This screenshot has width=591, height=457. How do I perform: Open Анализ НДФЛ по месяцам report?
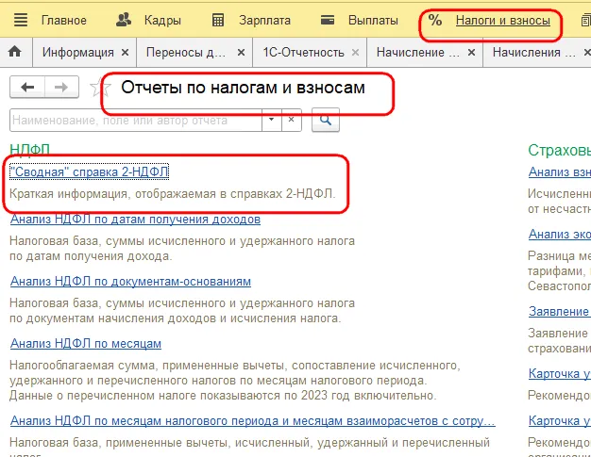pyautogui.click(x=86, y=343)
